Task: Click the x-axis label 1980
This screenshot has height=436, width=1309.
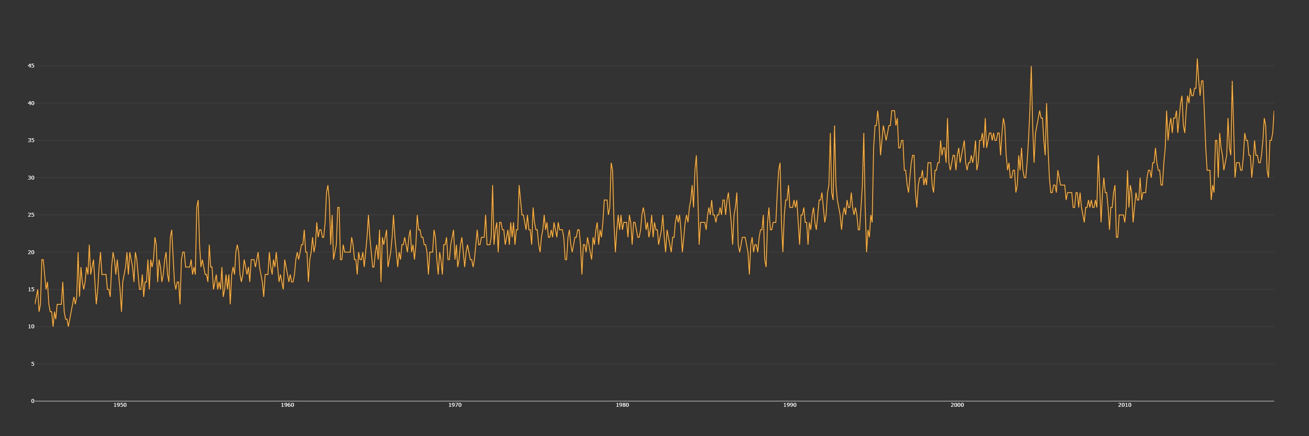Action: point(622,405)
